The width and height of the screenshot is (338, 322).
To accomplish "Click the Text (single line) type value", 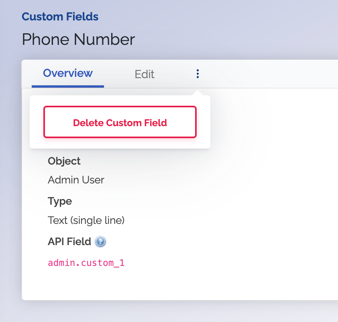I will point(86,220).
